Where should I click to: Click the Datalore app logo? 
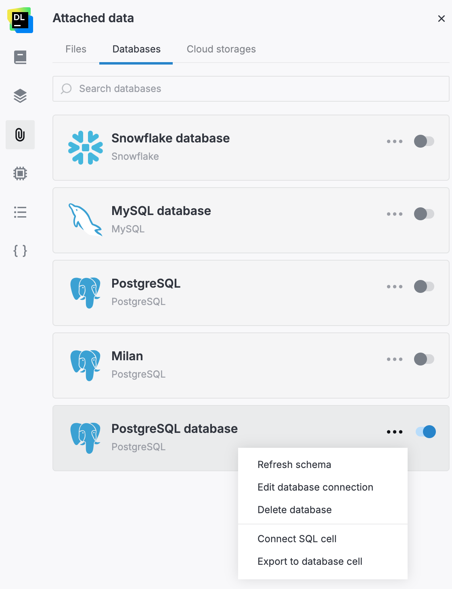point(19,19)
